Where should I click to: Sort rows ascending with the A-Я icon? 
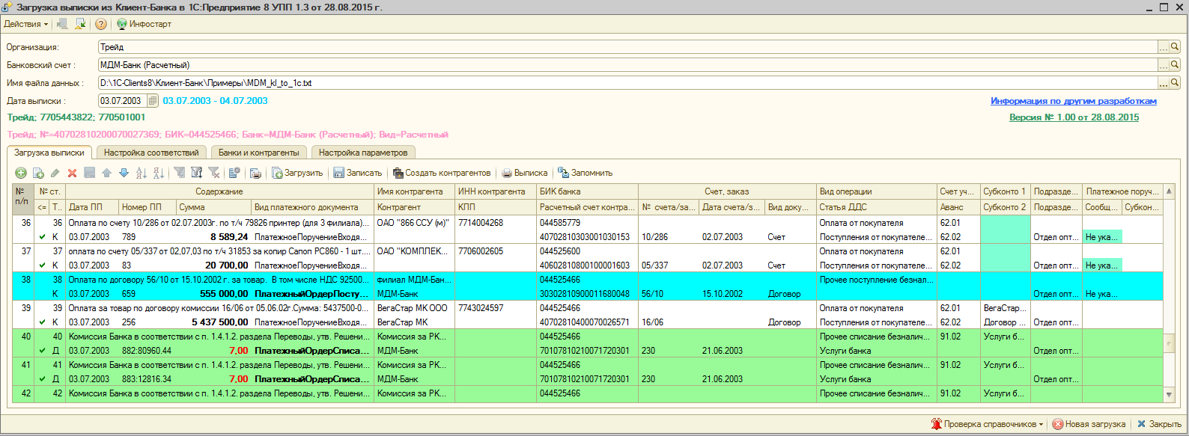[142, 173]
